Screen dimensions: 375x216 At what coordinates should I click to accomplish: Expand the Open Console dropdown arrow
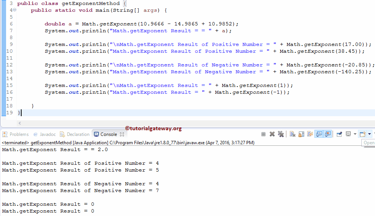pos(369,134)
